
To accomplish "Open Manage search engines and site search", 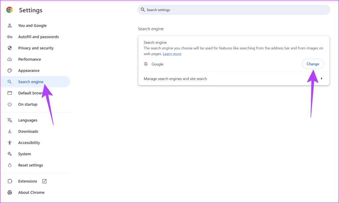I will click(x=234, y=79).
